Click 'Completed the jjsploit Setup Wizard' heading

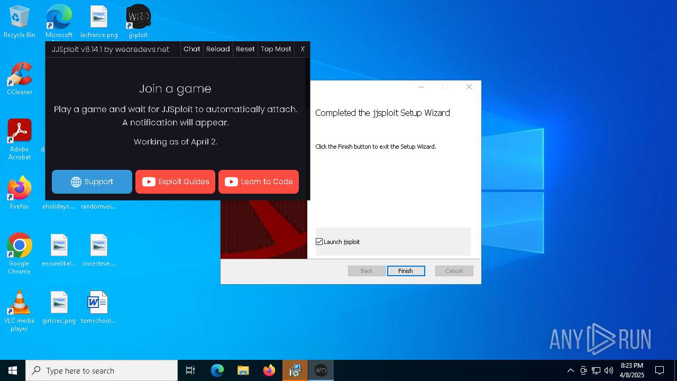(x=382, y=113)
